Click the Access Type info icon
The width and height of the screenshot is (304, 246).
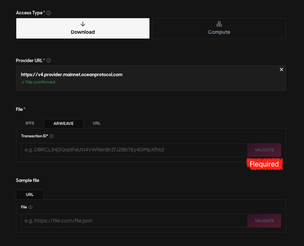point(49,13)
